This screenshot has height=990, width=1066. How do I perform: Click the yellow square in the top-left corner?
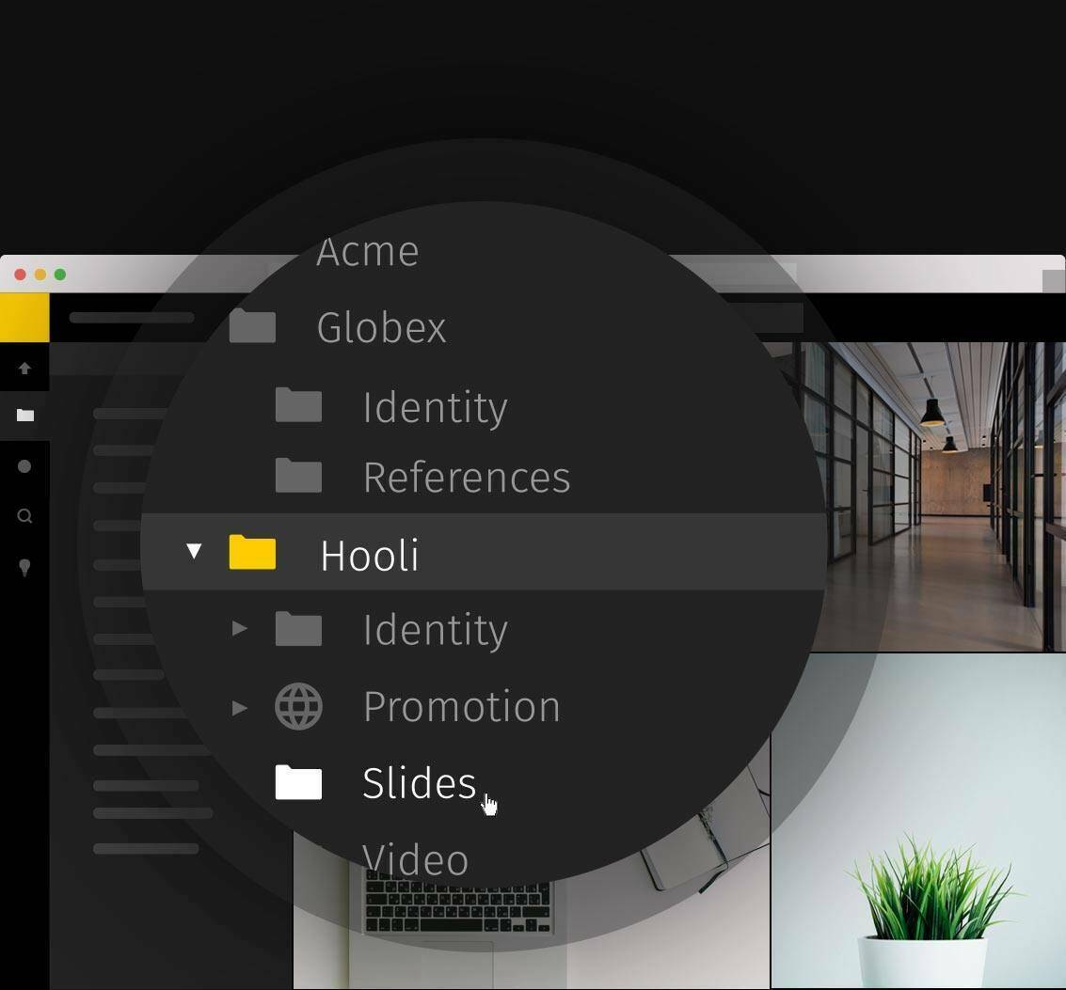(24, 317)
